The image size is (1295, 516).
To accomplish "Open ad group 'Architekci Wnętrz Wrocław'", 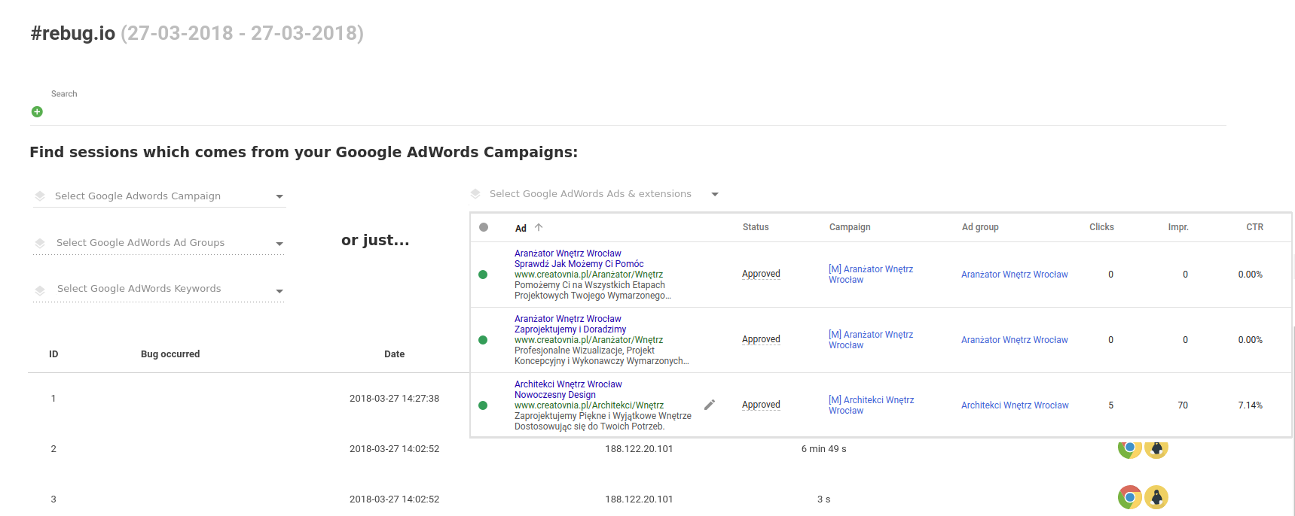I will point(1015,405).
